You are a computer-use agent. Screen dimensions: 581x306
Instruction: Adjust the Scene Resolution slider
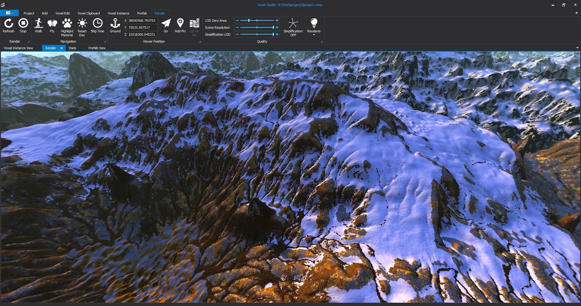pos(257,28)
